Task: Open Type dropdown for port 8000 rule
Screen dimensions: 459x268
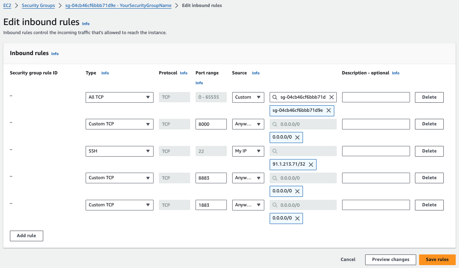Action: [119, 124]
